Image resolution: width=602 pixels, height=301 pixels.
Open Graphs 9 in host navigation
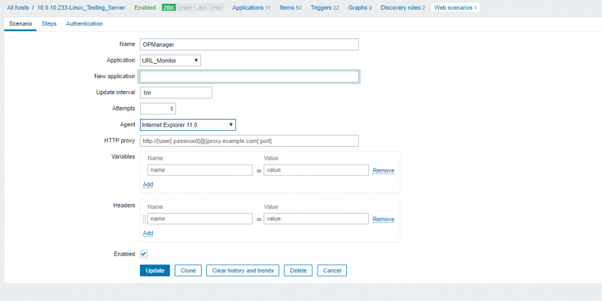[x=360, y=8]
